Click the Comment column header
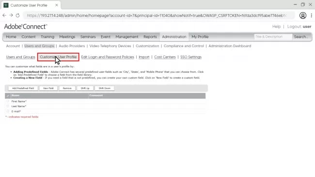Viewport: 315px width, 177px height. pyautogui.click(x=96, y=96)
